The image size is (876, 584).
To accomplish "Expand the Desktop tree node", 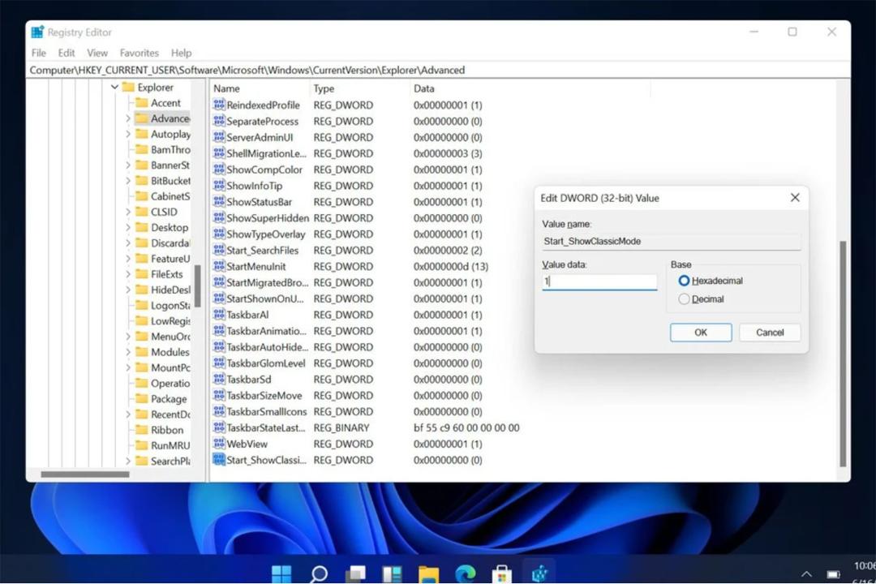I will (x=128, y=227).
